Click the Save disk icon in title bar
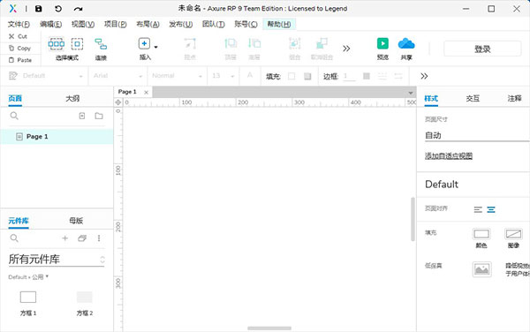Image resolution: width=530 pixels, height=332 pixels. [39, 9]
